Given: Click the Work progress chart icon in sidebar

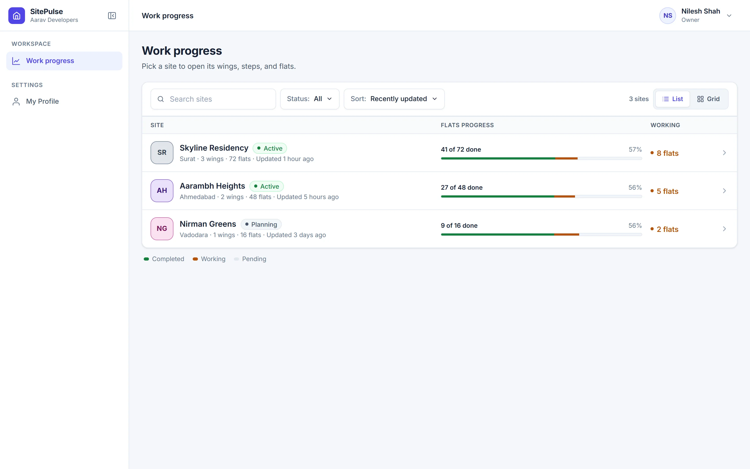Looking at the screenshot, I should pos(16,61).
